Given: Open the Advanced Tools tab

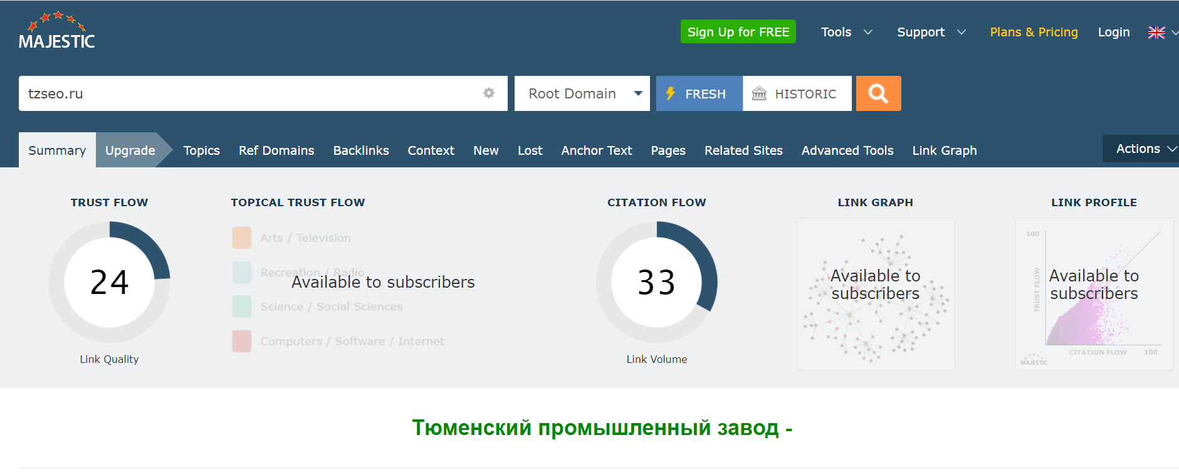Looking at the screenshot, I should click(847, 150).
